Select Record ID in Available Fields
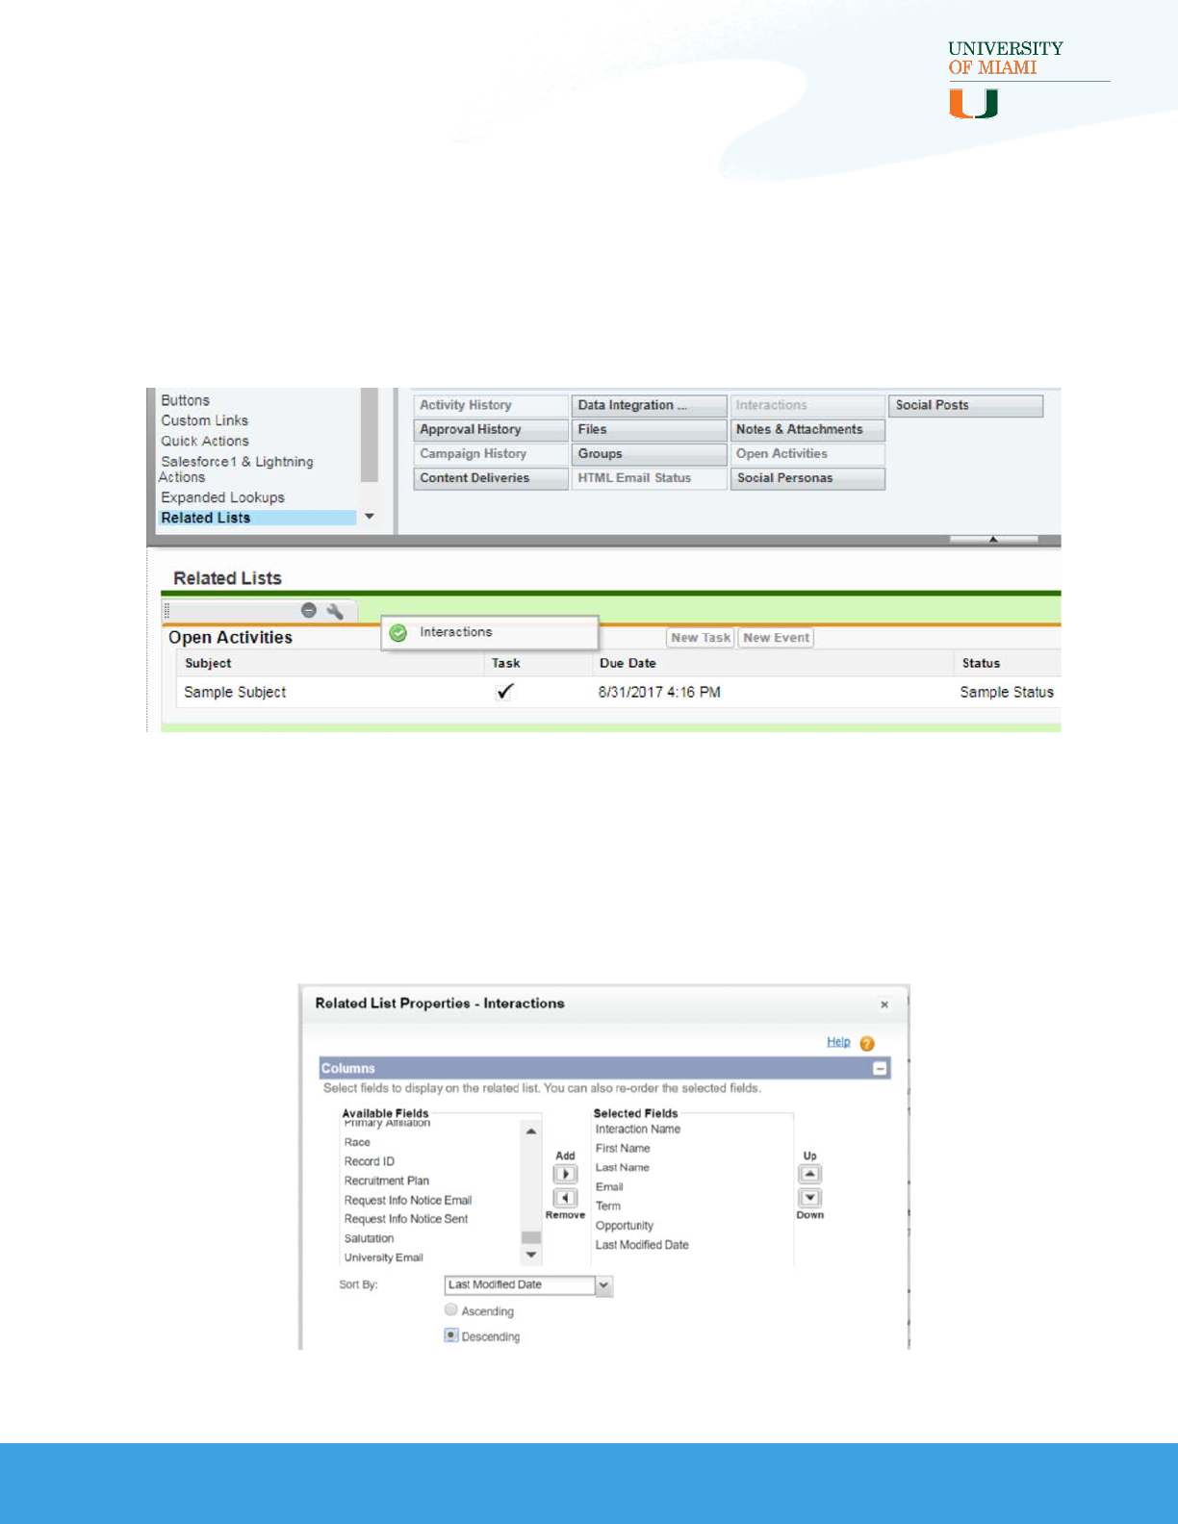 pyautogui.click(x=370, y=1161)
